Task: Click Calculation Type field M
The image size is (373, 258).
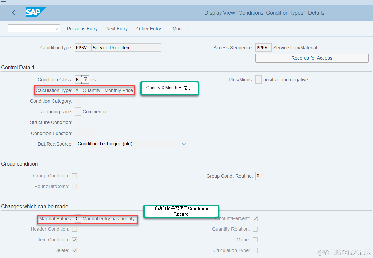Action: click(x=78, y=90)
